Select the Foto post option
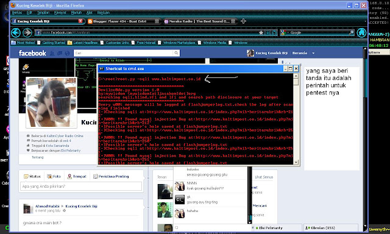 54,176
